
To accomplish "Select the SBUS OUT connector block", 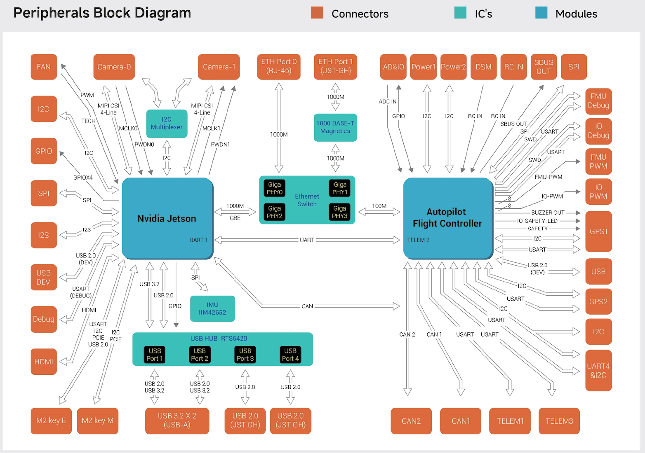I will (x=544, y=67).
